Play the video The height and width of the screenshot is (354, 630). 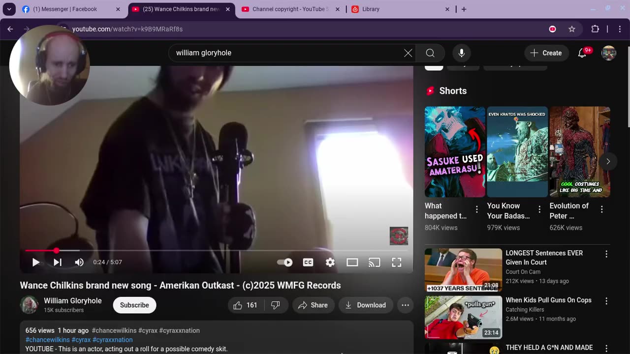(36, 263)
